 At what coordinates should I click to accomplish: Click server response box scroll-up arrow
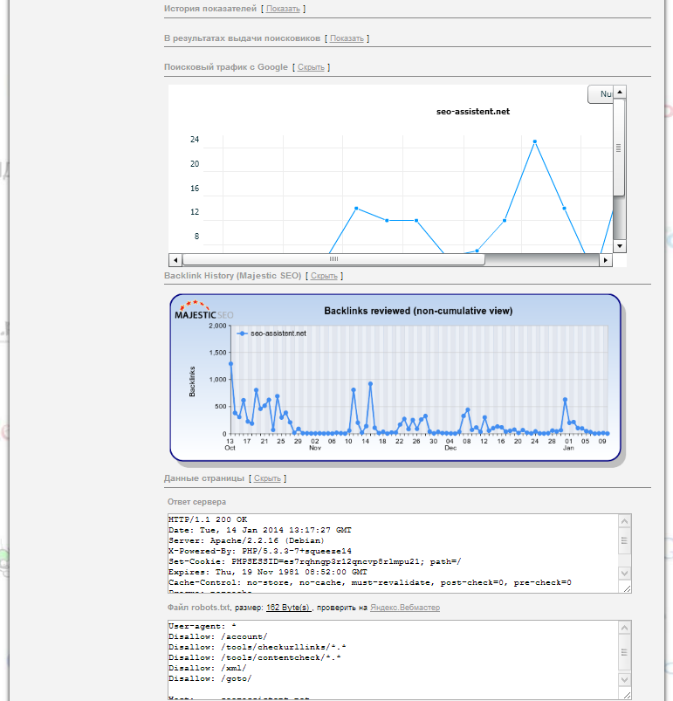coord(624,521)
